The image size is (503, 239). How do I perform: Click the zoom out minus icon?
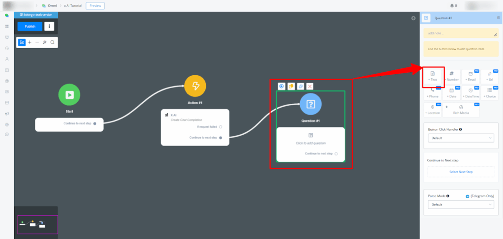pos(37,42)
